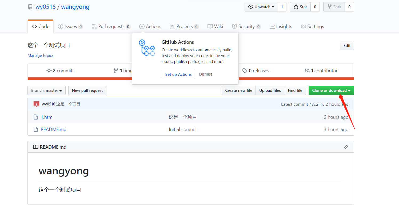
Task: Open the Manage topics link
Action: (x=41, y=56)
